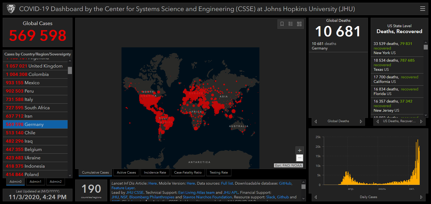This screenshot has width=431, height=204.
Task: Switch to Cumulative Cases tab
Action: click(95, 173)
